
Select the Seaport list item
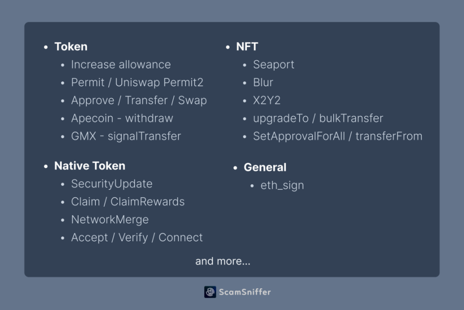(274, 65)
